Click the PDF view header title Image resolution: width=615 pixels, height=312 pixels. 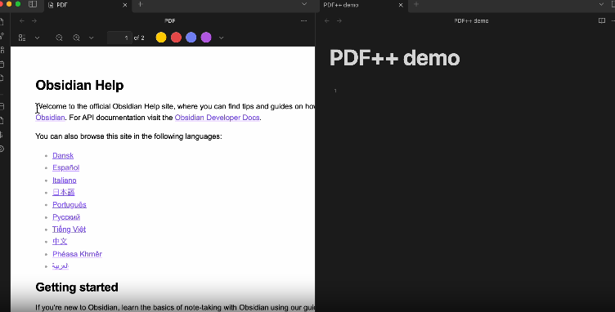[x=170, y=20]
